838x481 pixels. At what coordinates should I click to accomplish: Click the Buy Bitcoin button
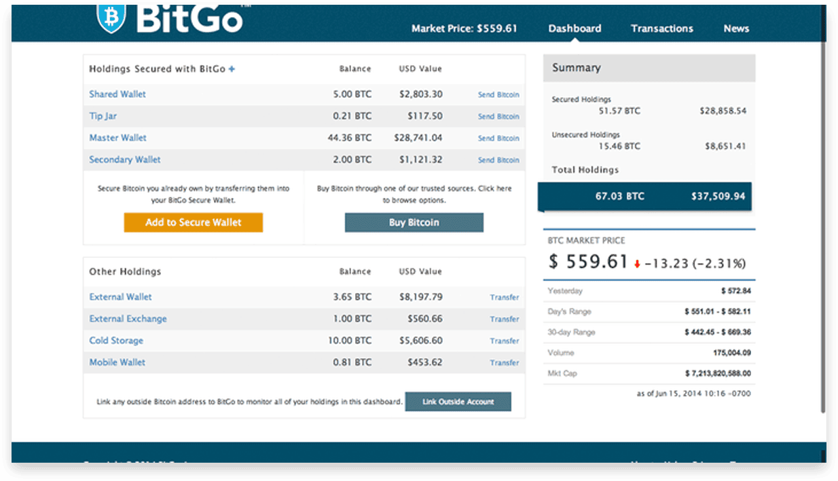pyautogui.click(x=414, y=223)
